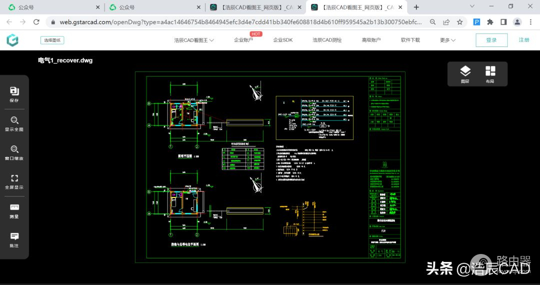Click the browser address bar
Screen dimensions: 540x285
[x=240, y=22]
